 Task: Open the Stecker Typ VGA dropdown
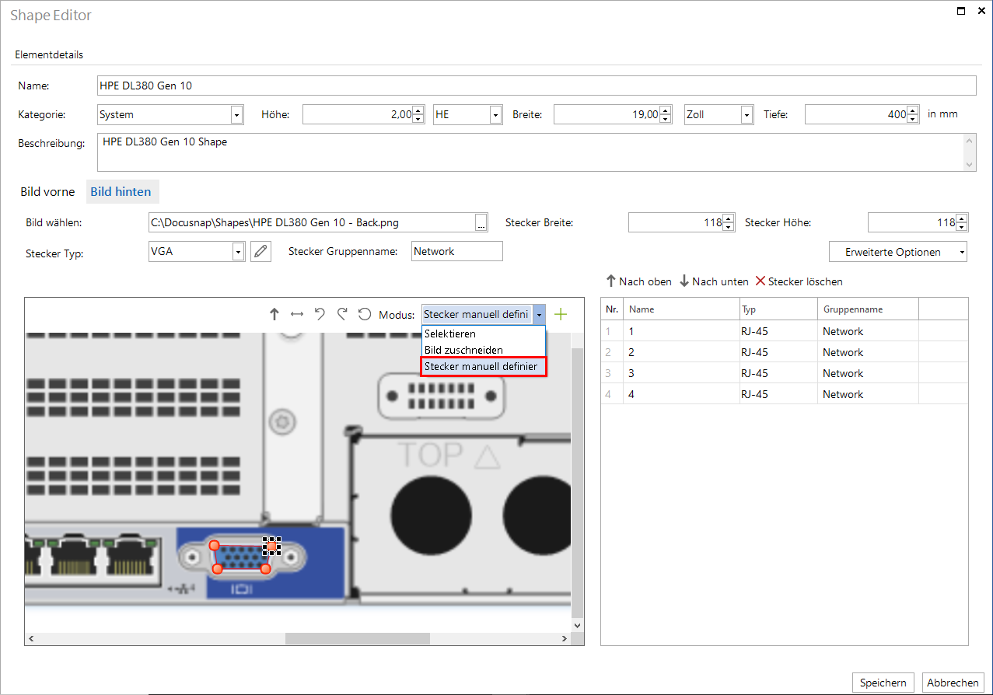[238, 251]
